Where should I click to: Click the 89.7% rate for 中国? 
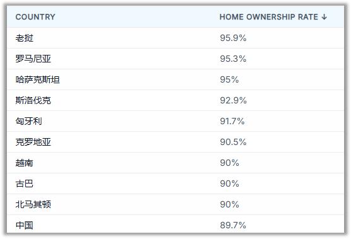233,225
